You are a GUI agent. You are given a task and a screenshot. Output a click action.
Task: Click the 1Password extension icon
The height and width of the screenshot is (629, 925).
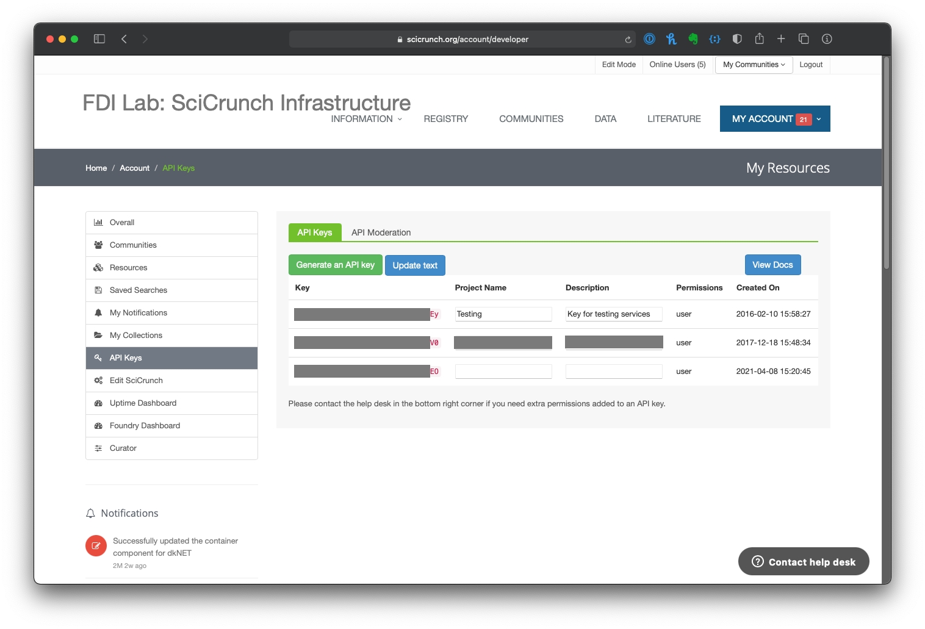pyautogui.click(x=649, y=39)
